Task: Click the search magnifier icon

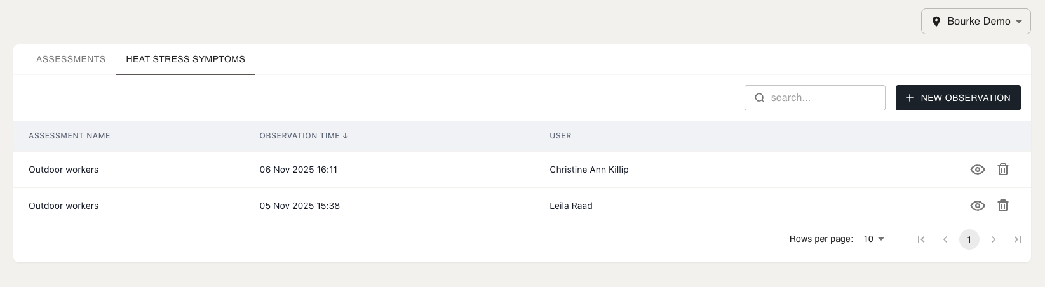Action: tap(759, 98)
